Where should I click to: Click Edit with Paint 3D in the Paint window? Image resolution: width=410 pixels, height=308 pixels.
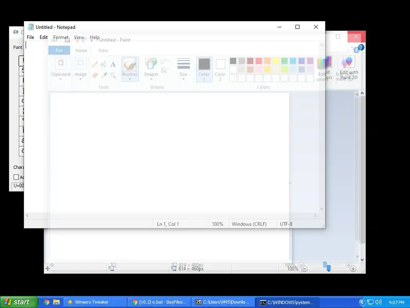coord(349,69)
